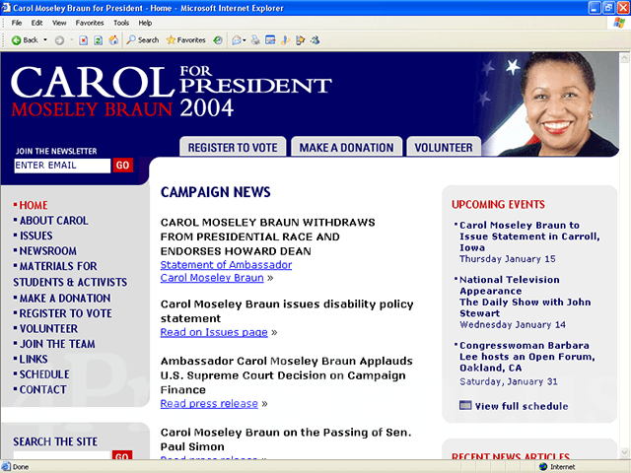This screenshot has height=473, width=631.
Task: Click the Discuss toolbar icon
Action: point(285,40)
